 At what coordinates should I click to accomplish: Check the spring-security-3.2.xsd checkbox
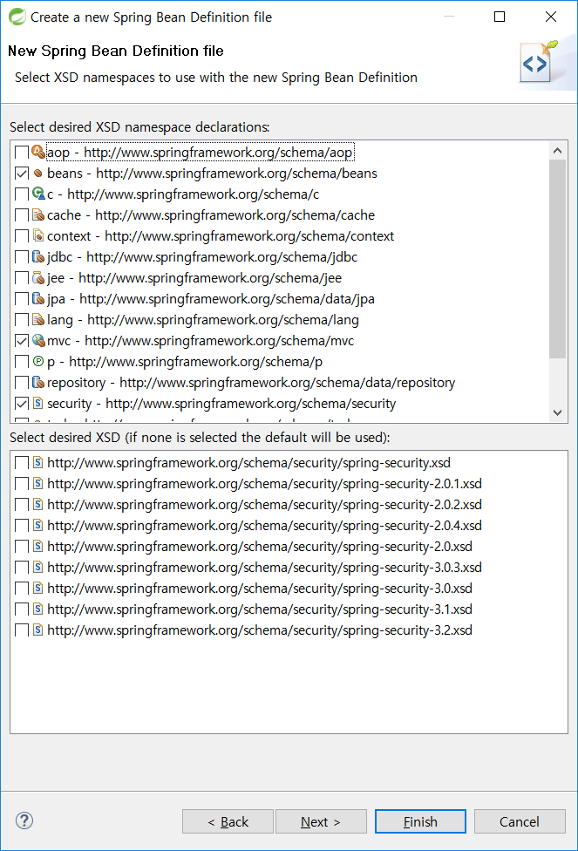tap(22, 630)
